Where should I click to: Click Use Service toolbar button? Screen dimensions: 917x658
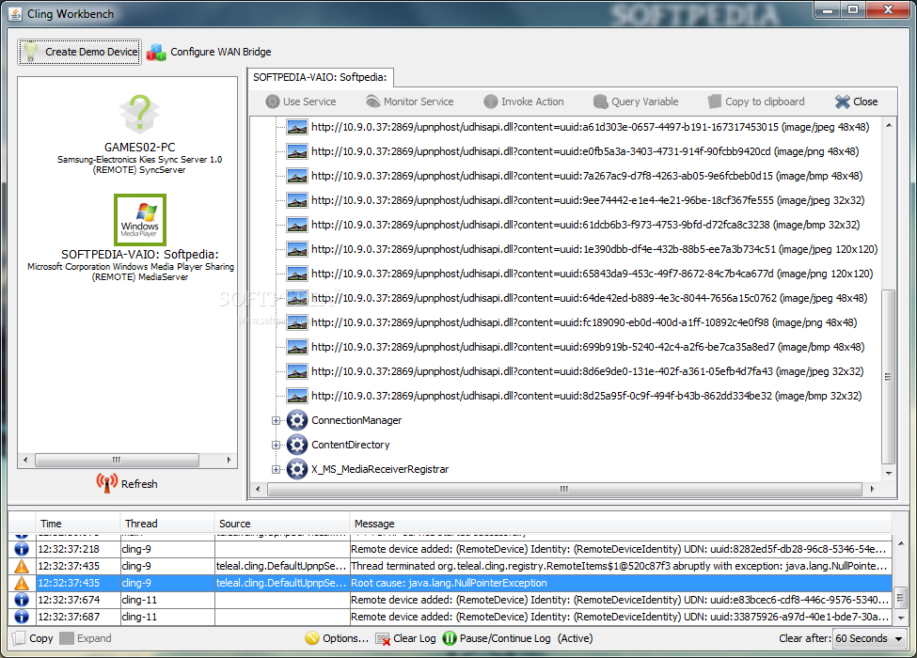301,102
